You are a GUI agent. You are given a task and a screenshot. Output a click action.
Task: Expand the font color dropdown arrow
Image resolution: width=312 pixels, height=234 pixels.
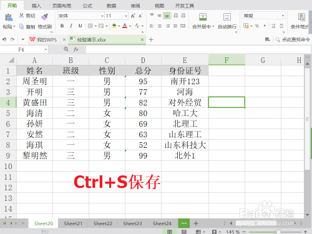tap(130, 26)
